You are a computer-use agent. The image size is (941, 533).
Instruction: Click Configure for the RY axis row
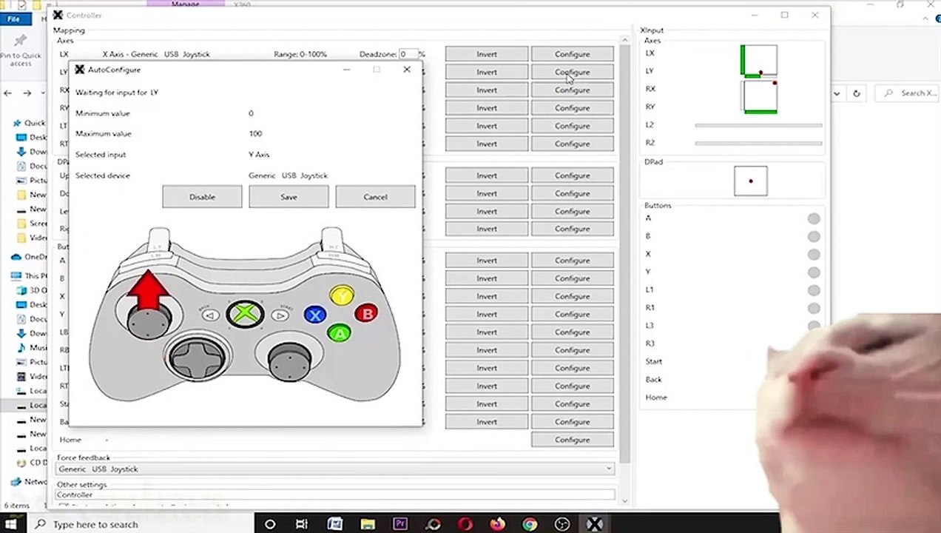(573, 108)
